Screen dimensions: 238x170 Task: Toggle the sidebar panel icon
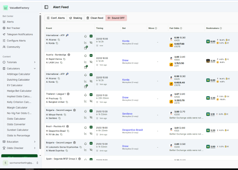46,7
